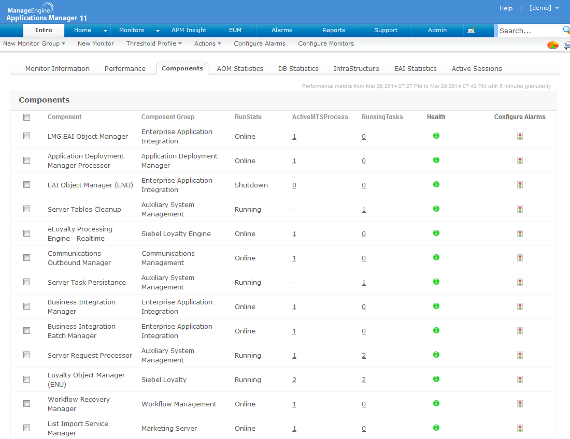Viewport: 570px width, 439px height.
Task: Click health icon for Server Request Processor
Action: [436, 355]
